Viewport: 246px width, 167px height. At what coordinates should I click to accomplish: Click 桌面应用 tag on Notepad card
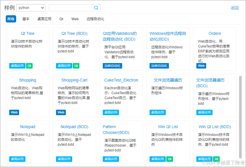[17, 159]
